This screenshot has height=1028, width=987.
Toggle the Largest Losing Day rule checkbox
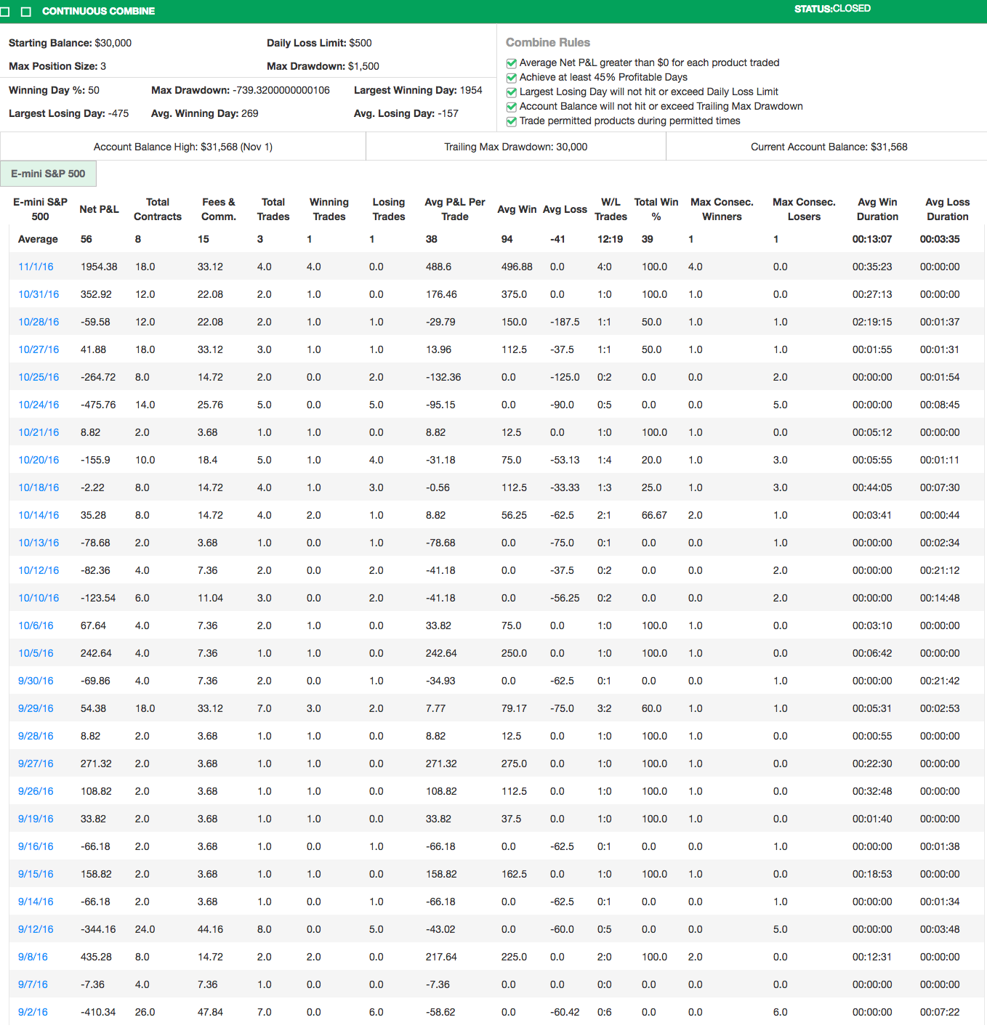[x=512, y=92]
